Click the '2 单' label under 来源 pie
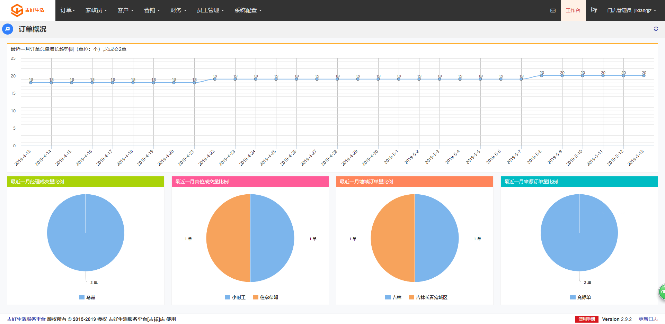Viewport: 665px width, 324px height. 587,283
